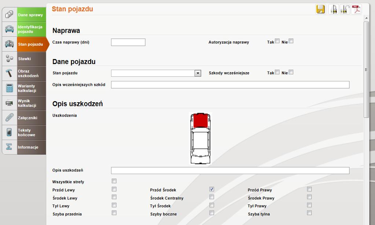Open the Stan pojazdu dropdown arrow
This screenshot has height=225, width=375.
(198, 73)
